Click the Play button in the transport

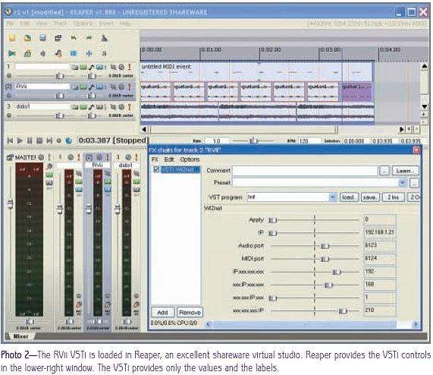(20, 140)
